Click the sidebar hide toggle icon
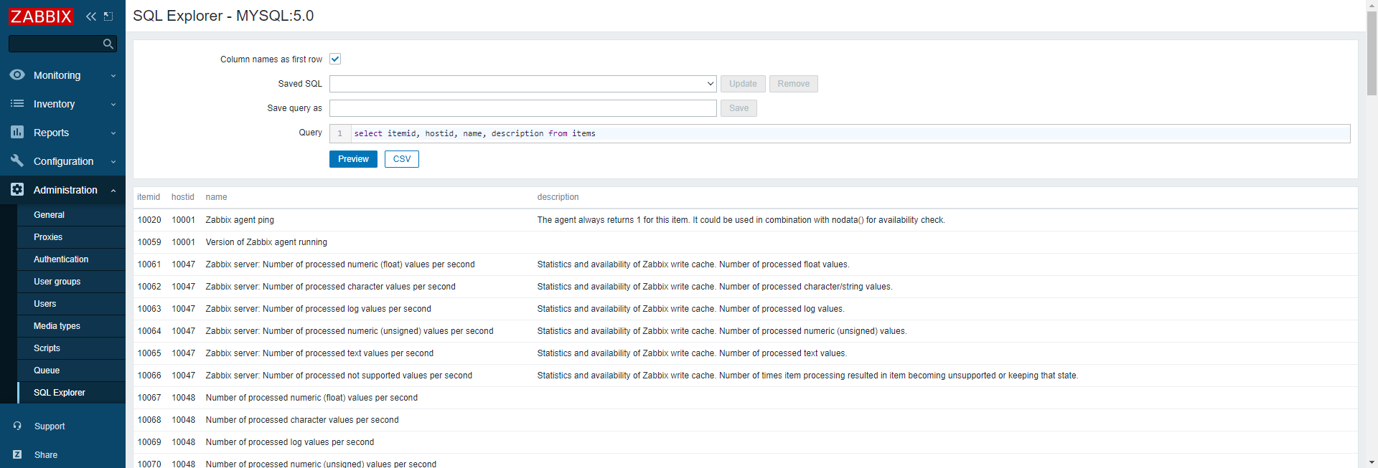The width and height of the screenshot is (1378, 468). (x=108, y=16)
